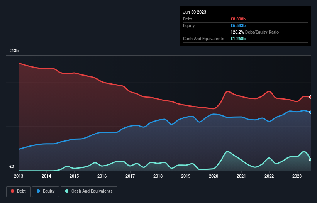
Task: Click the €6.583b equity value
Action: point(238,25)
